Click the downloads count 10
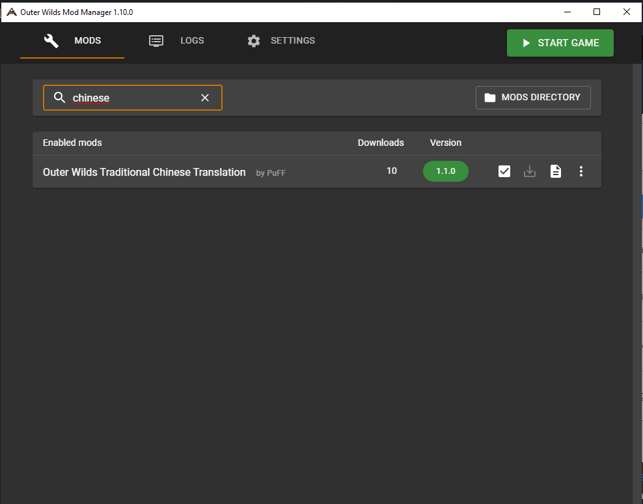The image size is (643, 504). pos(392,171)
